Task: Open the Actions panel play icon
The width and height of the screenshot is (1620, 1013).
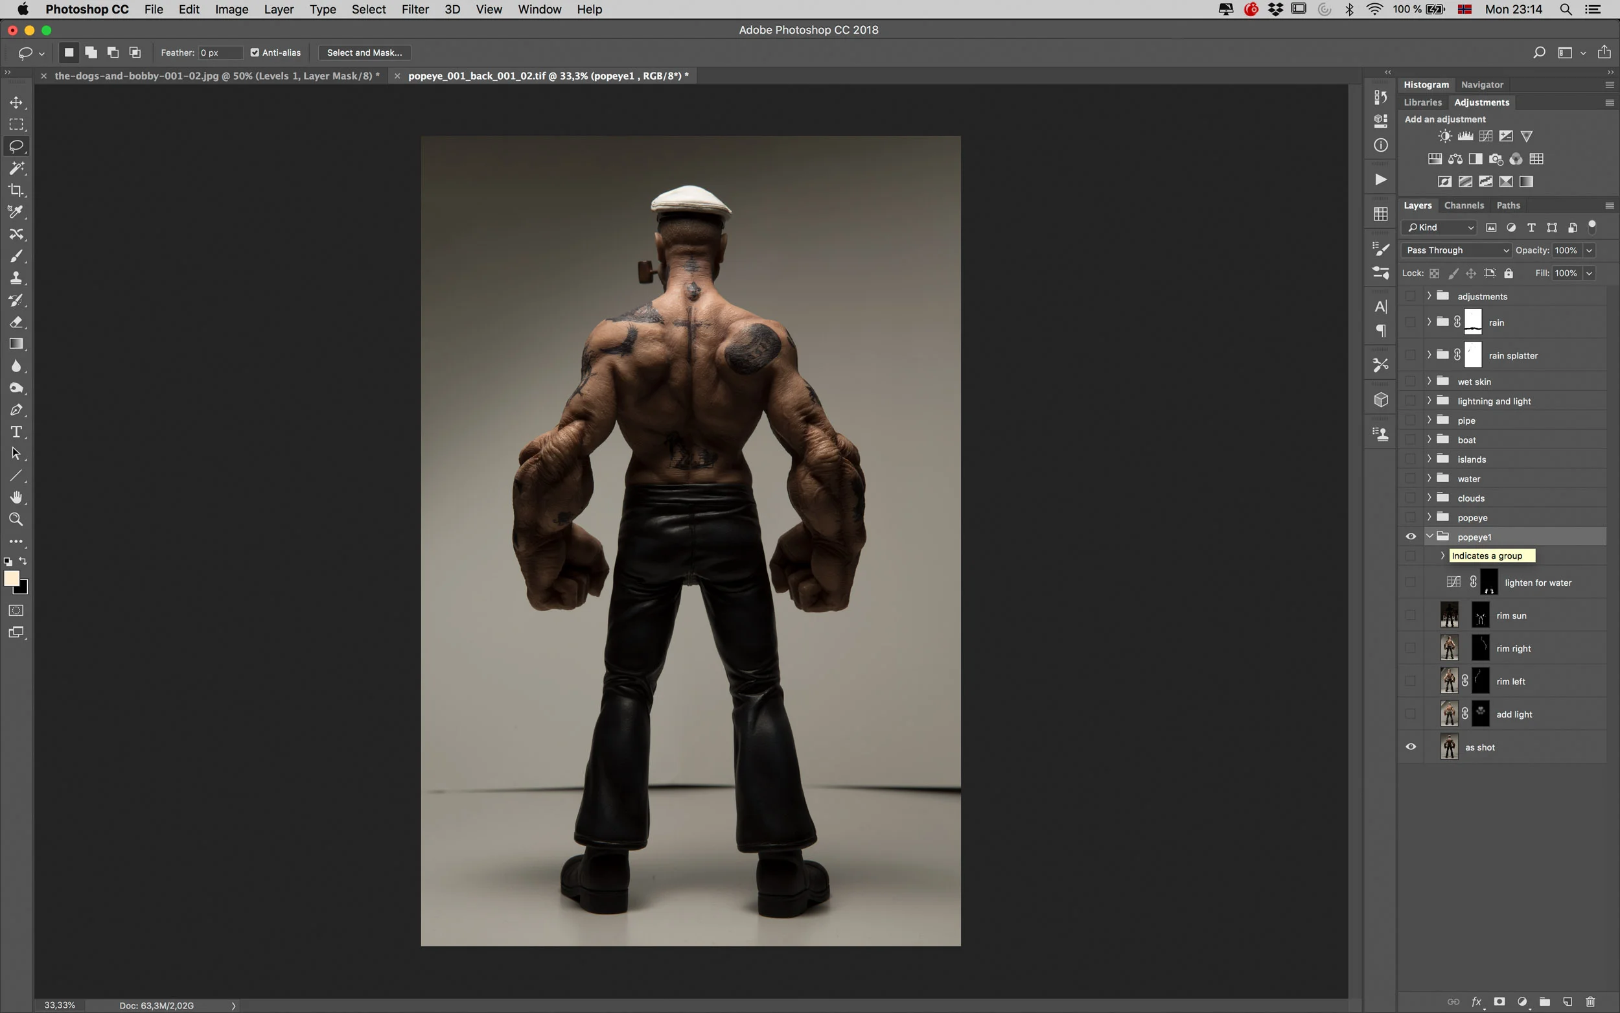Action: pyautogui.click(x=1380, y=180)
